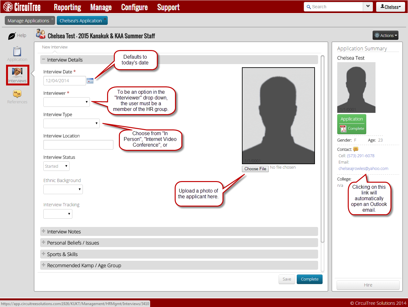The width and height of the screenshot is (408, 307).
Task: Open the References speech bubble icon
Action: click(17, 94)
